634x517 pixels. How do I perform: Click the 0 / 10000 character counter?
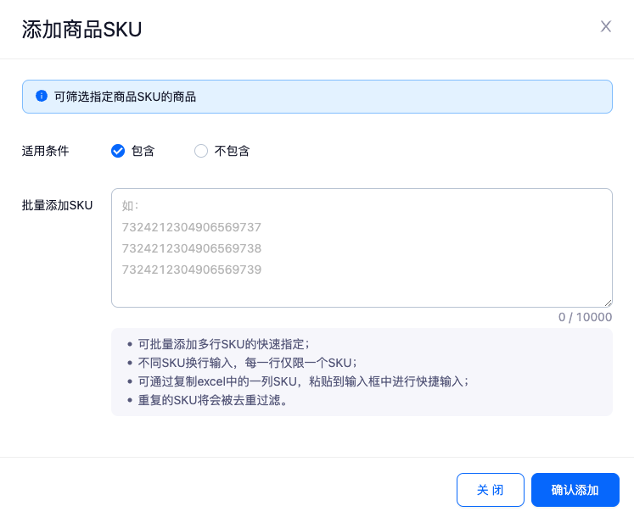coord(585,317)
